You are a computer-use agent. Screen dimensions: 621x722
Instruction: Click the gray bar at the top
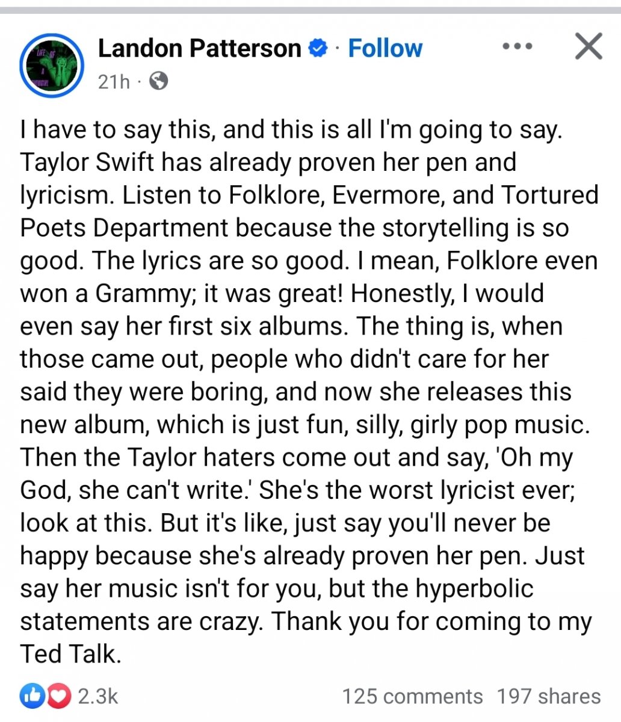pos(310,10)
